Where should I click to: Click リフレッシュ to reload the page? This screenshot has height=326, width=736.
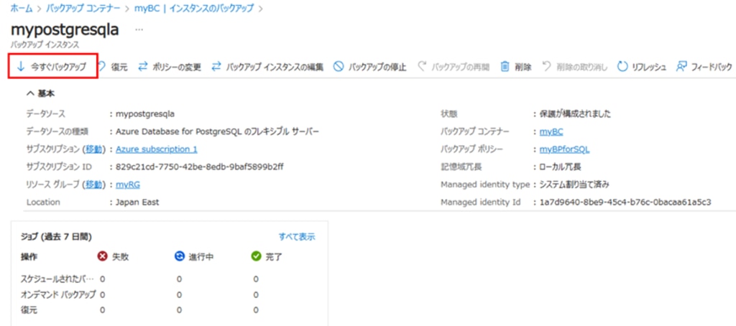coord(649,67)
